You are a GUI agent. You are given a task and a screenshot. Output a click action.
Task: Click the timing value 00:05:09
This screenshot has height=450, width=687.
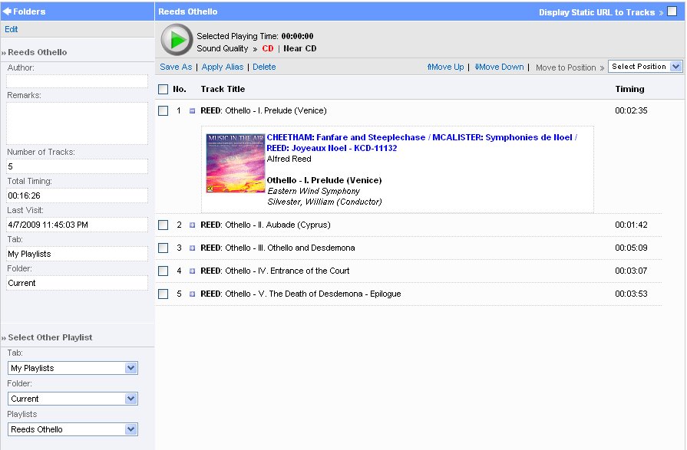tap(631, 248)
